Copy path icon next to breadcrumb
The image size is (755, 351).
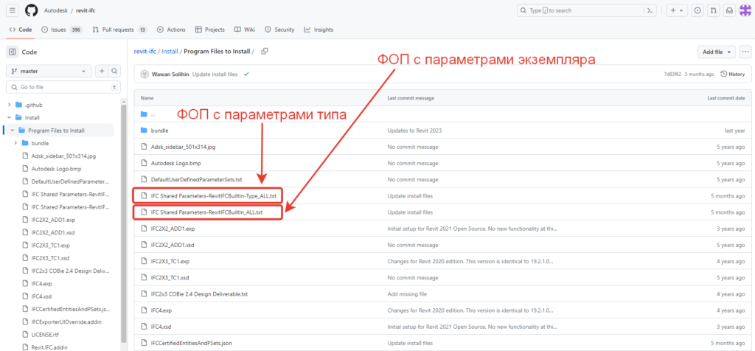265,51
